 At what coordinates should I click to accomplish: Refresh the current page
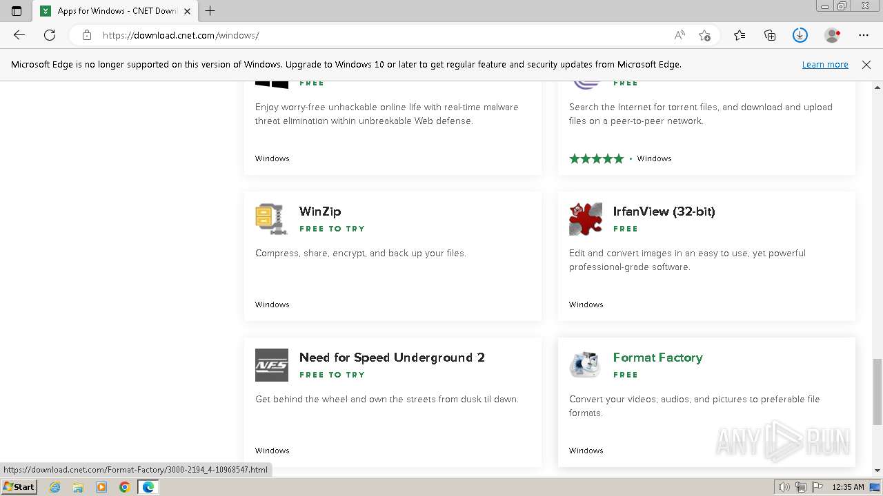coord(50,35)
